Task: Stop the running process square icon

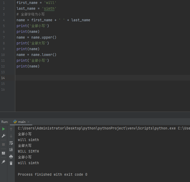Action: click(3, 144)
